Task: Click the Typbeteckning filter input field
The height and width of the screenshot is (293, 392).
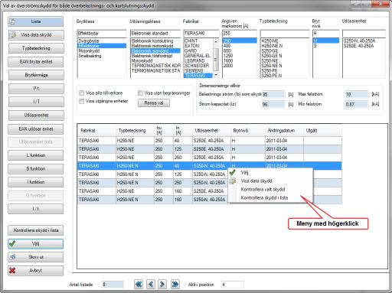Action: pos(285,34)
